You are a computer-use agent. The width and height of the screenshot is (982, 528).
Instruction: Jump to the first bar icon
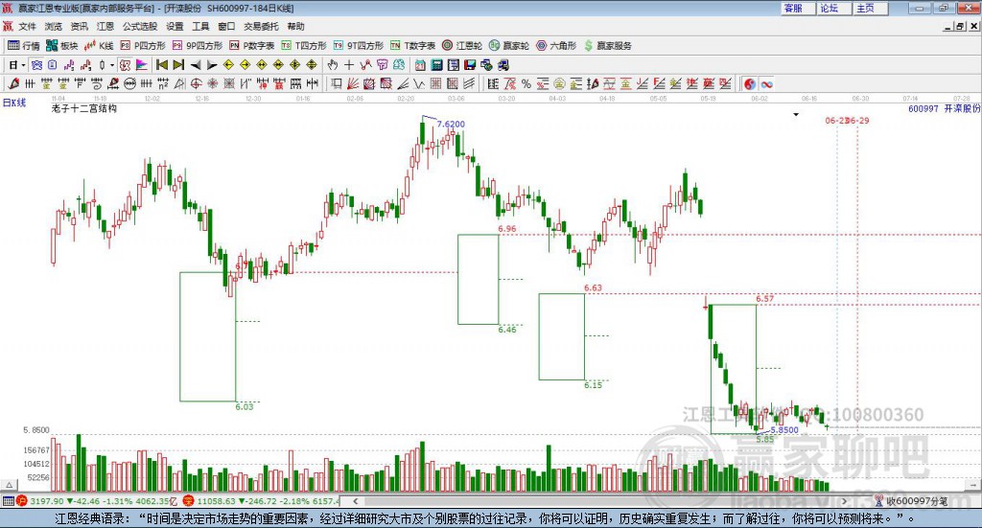[x=161, y=65]
